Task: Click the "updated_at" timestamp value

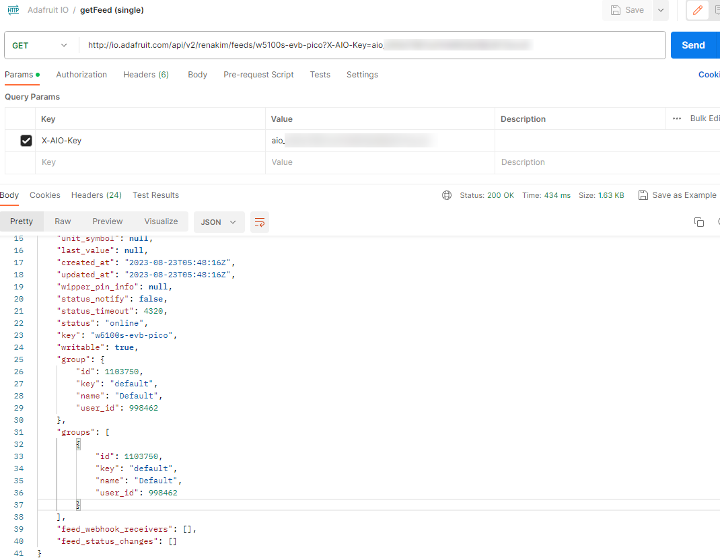Action: (x=178, y=275)
